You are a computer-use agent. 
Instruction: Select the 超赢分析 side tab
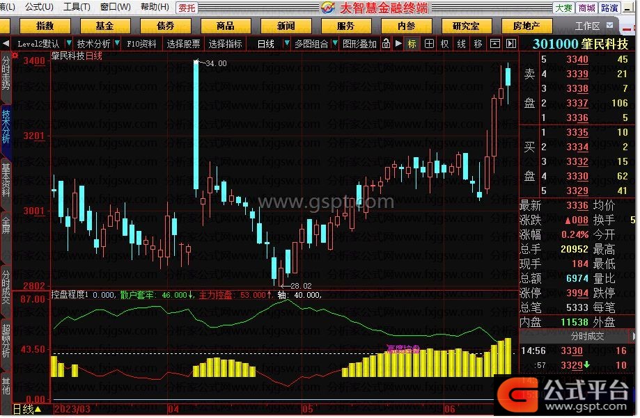pos(6,341)
